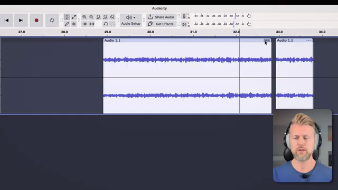This screenshot has width=338, height=190.
Task: Click the Redo arrow
Action: click(x=112, y=24)
